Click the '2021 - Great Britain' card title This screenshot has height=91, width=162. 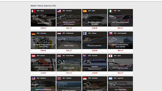click(x=68, y=56)
